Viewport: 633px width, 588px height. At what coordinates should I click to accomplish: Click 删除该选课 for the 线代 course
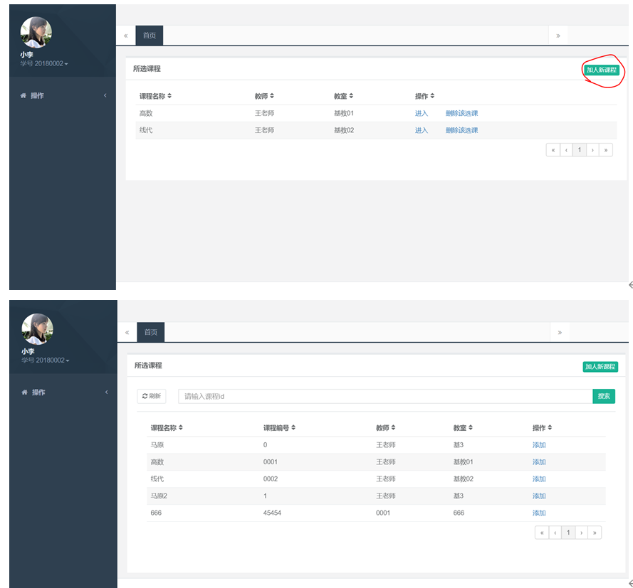pos(461,130)
